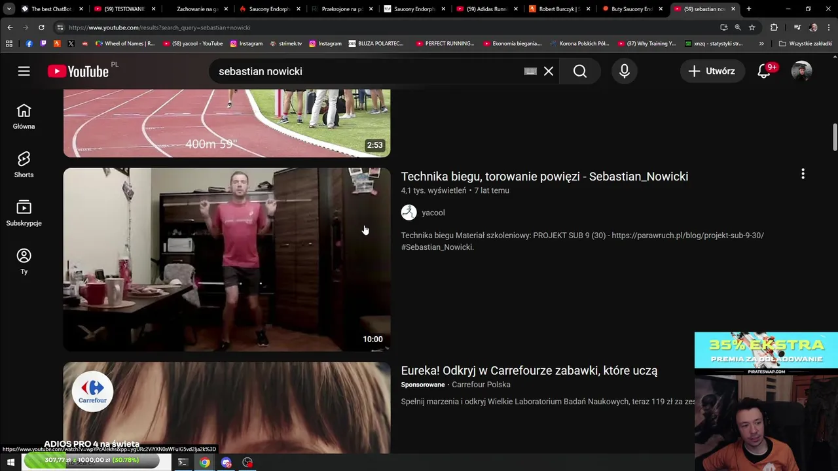Click the Utwórz create button
The image size is (838, 471).
pos(712,71)
